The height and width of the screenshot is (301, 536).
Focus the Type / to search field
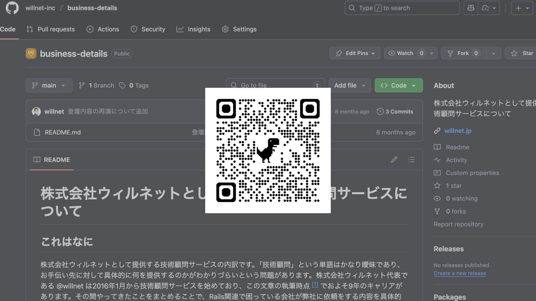click(402, 8)
